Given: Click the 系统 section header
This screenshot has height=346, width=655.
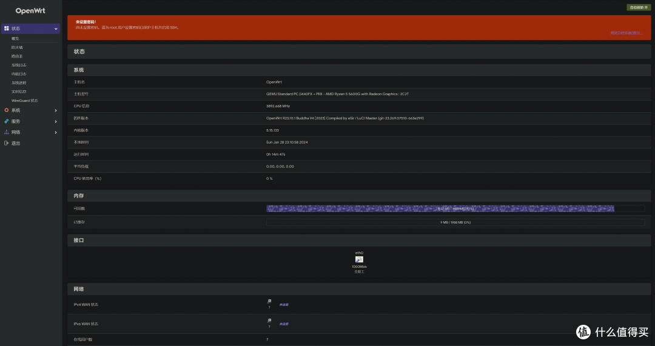Looking at the screenshot, I should (359, 70).
